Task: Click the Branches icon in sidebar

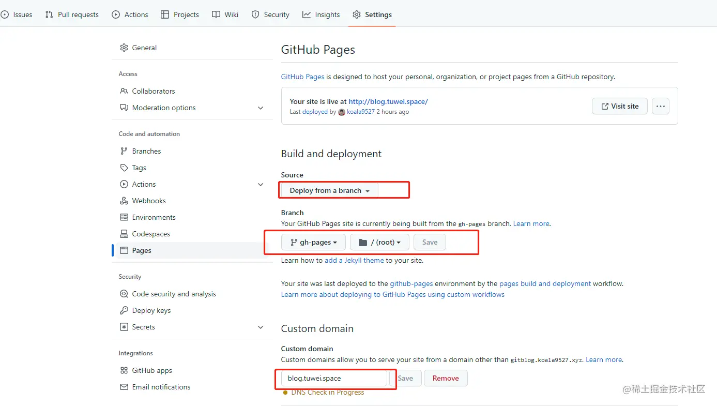Action: pyautogui.click(x=124, y=151)
